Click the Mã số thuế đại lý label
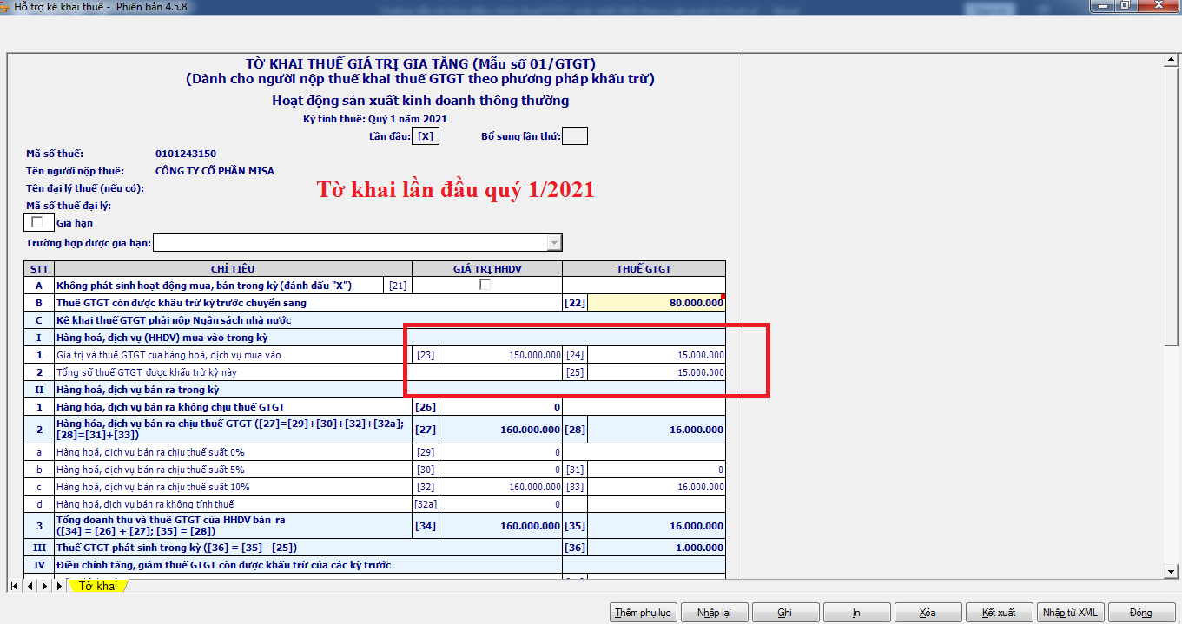 pos(69,206)
